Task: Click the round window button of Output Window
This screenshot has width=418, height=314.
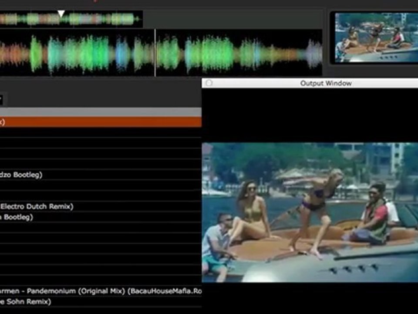Action: pyautogui.click(x=209, y=83)
